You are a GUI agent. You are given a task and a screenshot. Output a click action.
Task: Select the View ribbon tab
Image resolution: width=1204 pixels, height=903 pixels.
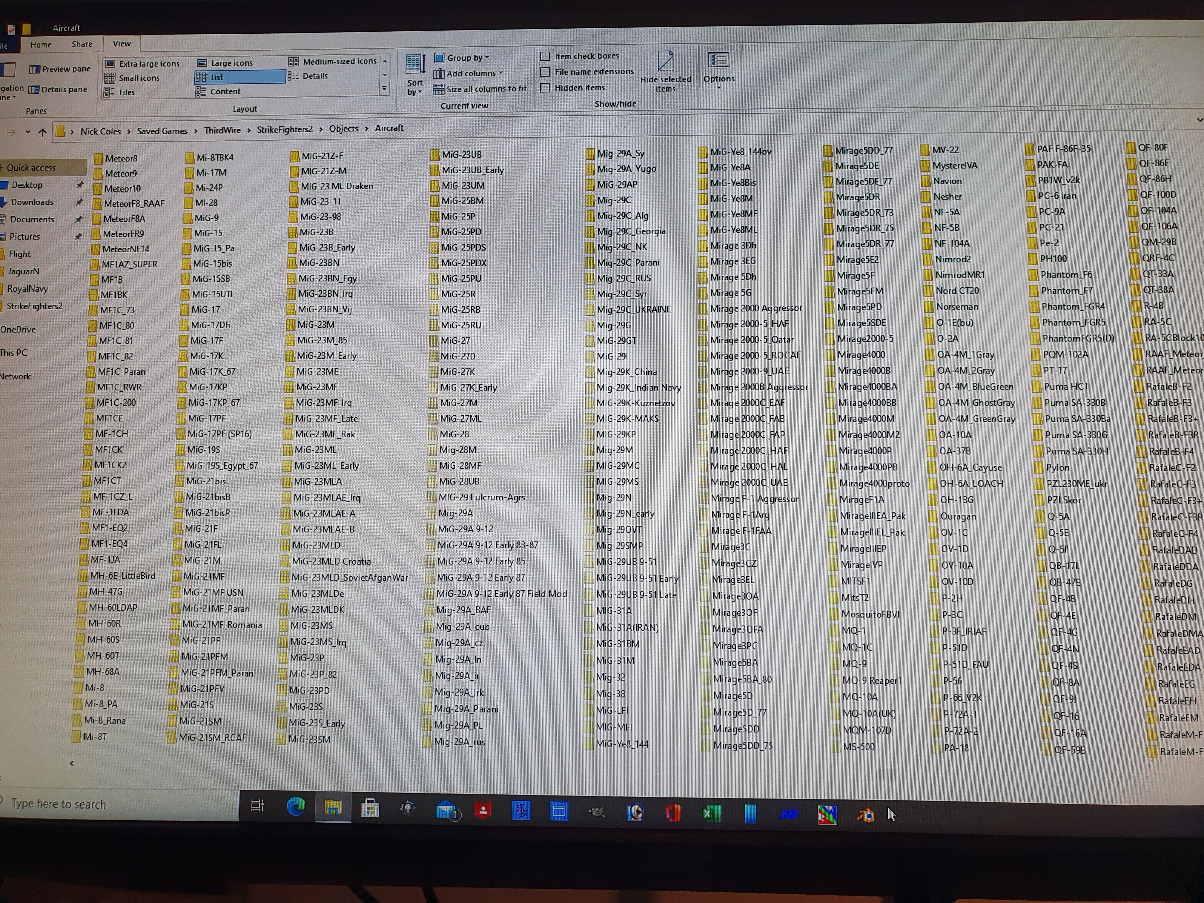tap(122, 44)
